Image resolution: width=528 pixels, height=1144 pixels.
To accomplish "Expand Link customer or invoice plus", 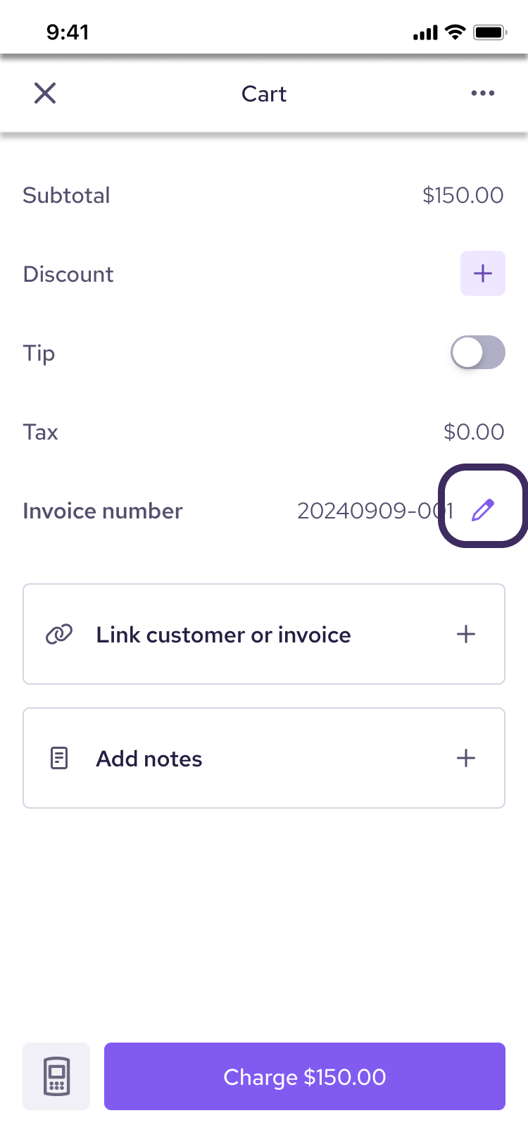I will tap(466, 634).
